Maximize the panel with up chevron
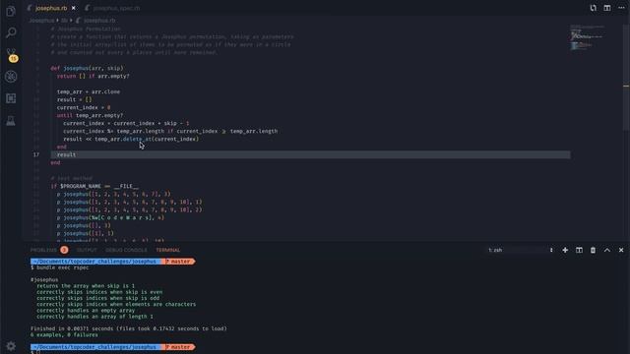 click(x=607, y=250)
